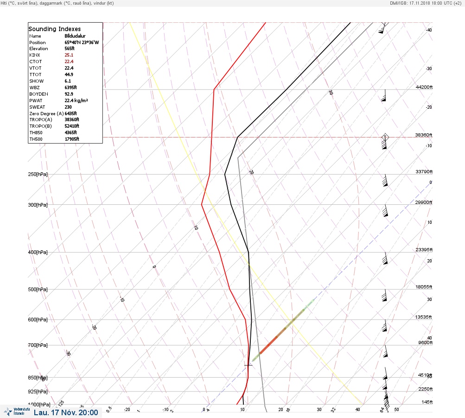
Task: Click the Zero Degree (A) value '6435ft'
Action: tap(70, 113)
